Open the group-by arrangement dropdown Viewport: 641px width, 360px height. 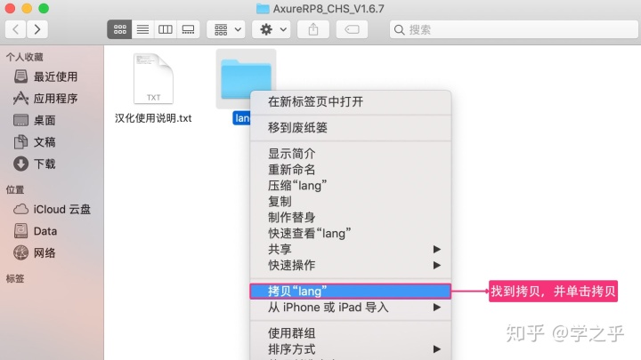(x=226, y=29)
